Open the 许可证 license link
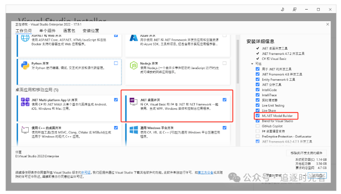The image size is (341, 194). (86, 172)
